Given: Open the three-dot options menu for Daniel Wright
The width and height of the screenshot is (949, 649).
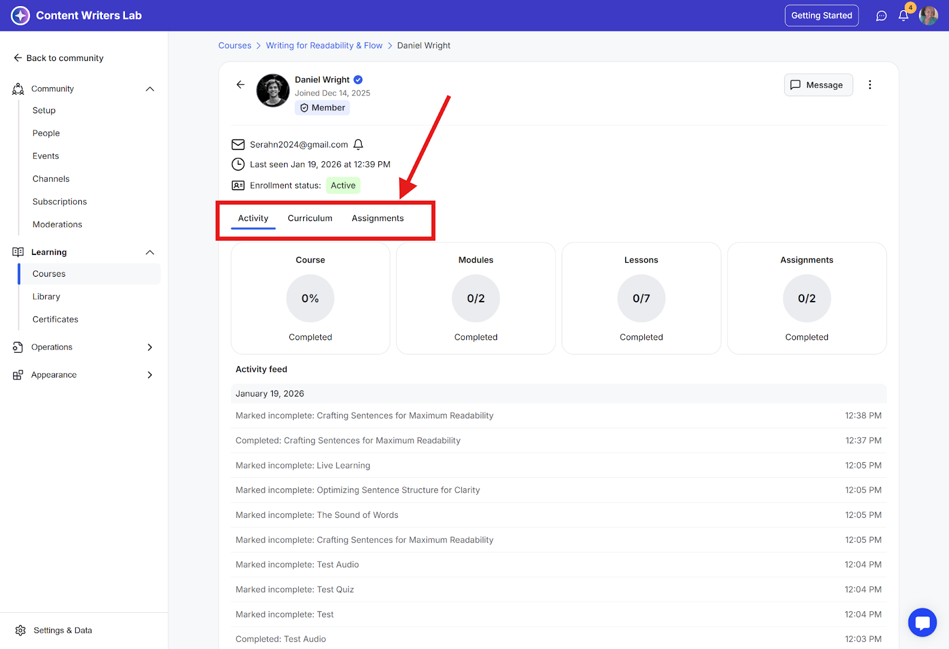Looking at the screenshot, I should coord(870,85).
